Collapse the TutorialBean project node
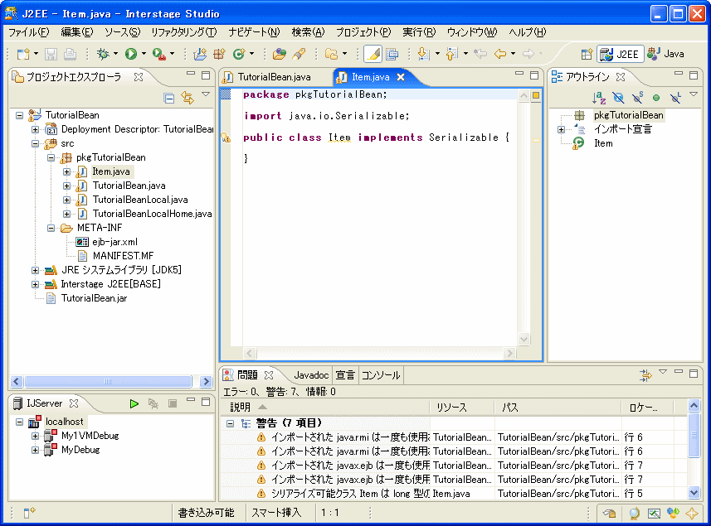Screen dimensions: 711x526 click(20, 115)
